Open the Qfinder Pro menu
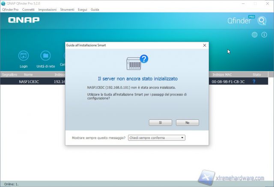274x187 pixels. point(10,9)
